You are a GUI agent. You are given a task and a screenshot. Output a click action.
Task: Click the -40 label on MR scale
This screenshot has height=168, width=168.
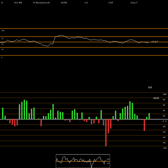coord(164,132)
